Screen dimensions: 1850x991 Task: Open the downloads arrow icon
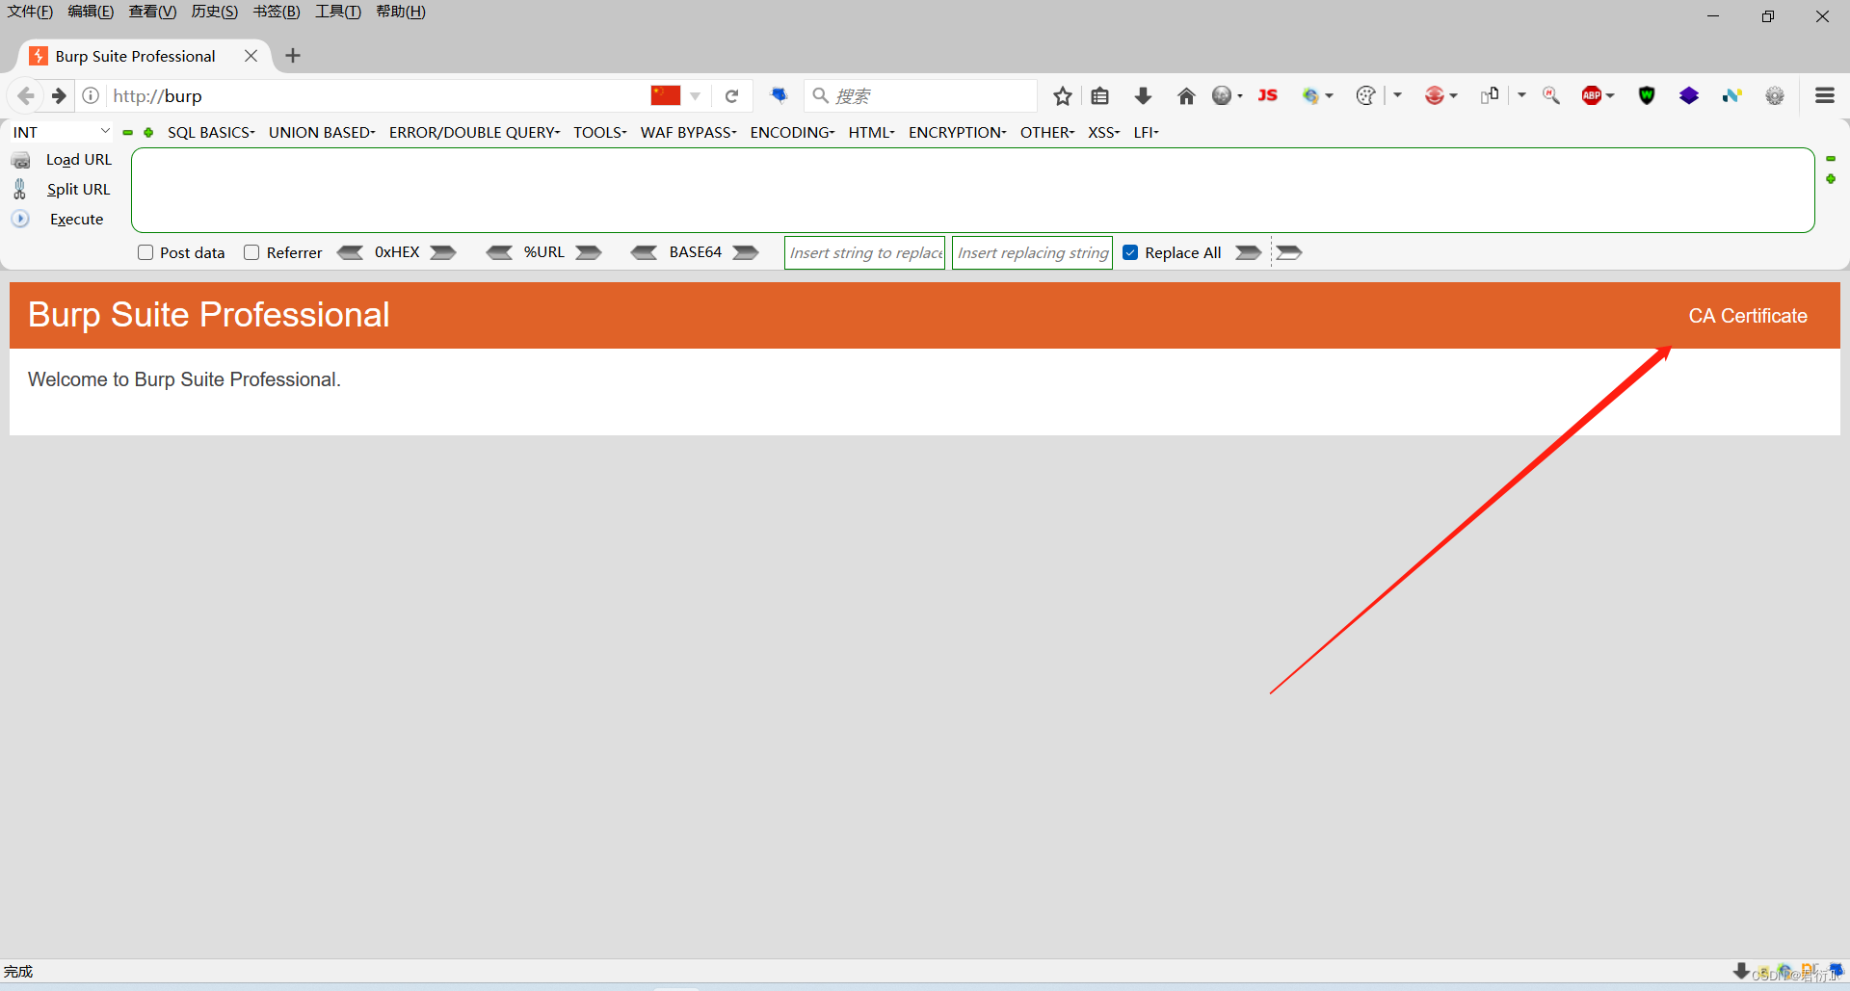pos(1143,95)
